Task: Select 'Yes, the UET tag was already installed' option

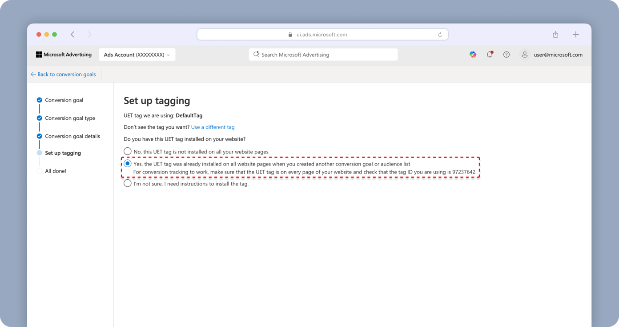Action: pos(128,164)
